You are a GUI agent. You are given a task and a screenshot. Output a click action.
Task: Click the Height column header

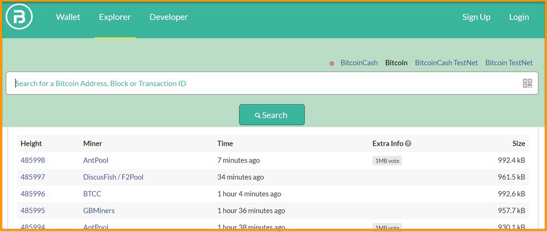pos(31,144)
